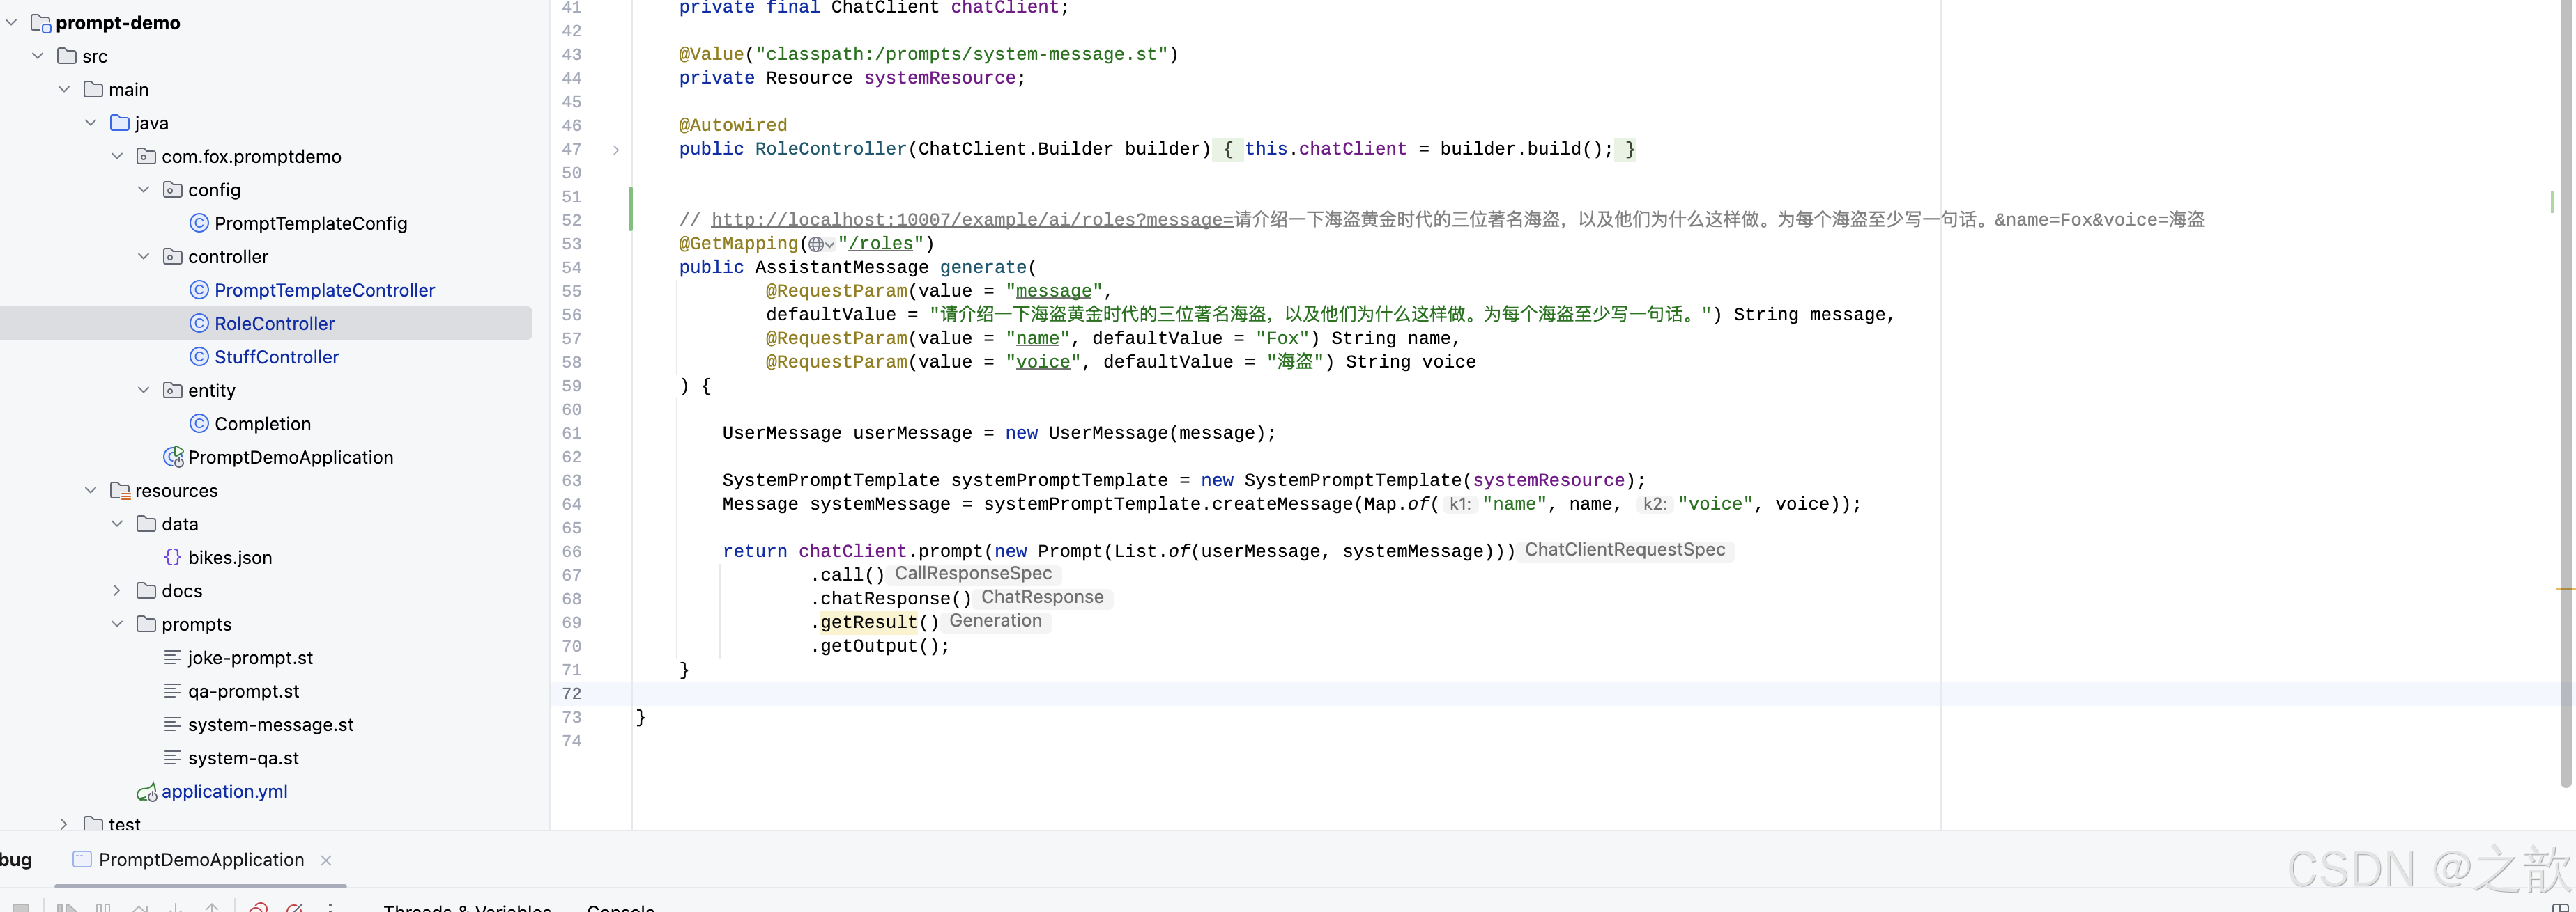The height and width of the screenshot is (912, 2576).
Task: Open StuffController class in project tree
Action: 276,356
